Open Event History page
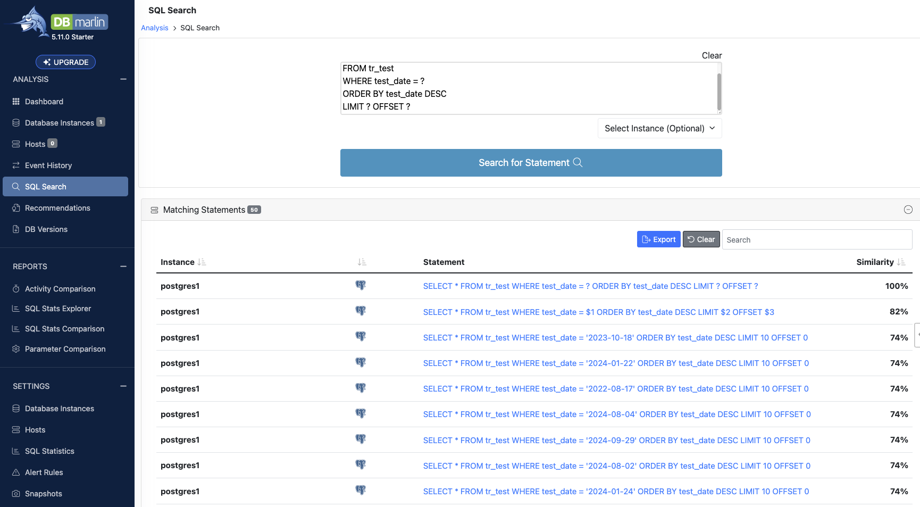Viewport: 920px width, 507px height. [x=48, y=165]
